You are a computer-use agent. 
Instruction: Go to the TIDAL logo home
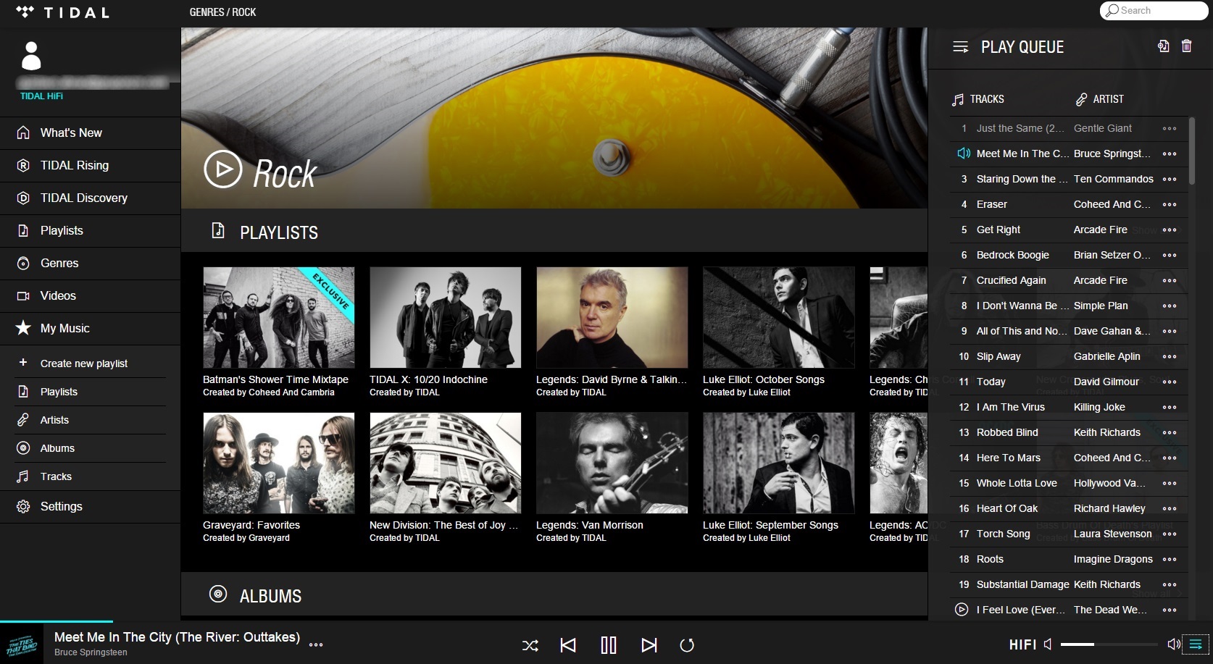coord(62,12)
